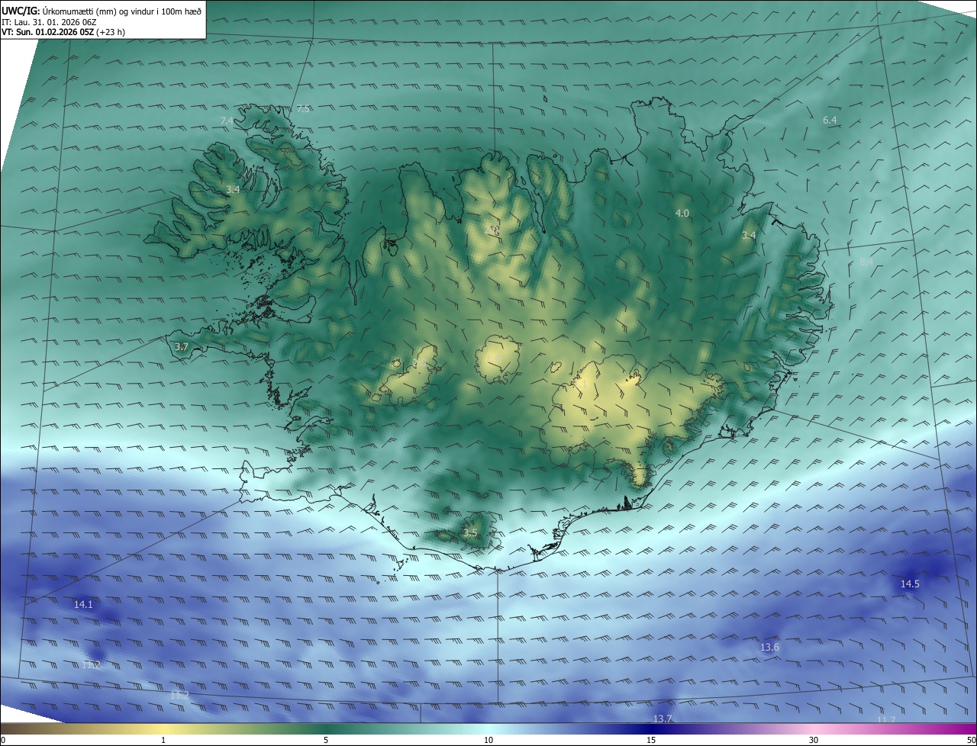Click the 3.4 value in east Iceland
This screenshot has width=977, height=746.
click(x=749, y=236)
